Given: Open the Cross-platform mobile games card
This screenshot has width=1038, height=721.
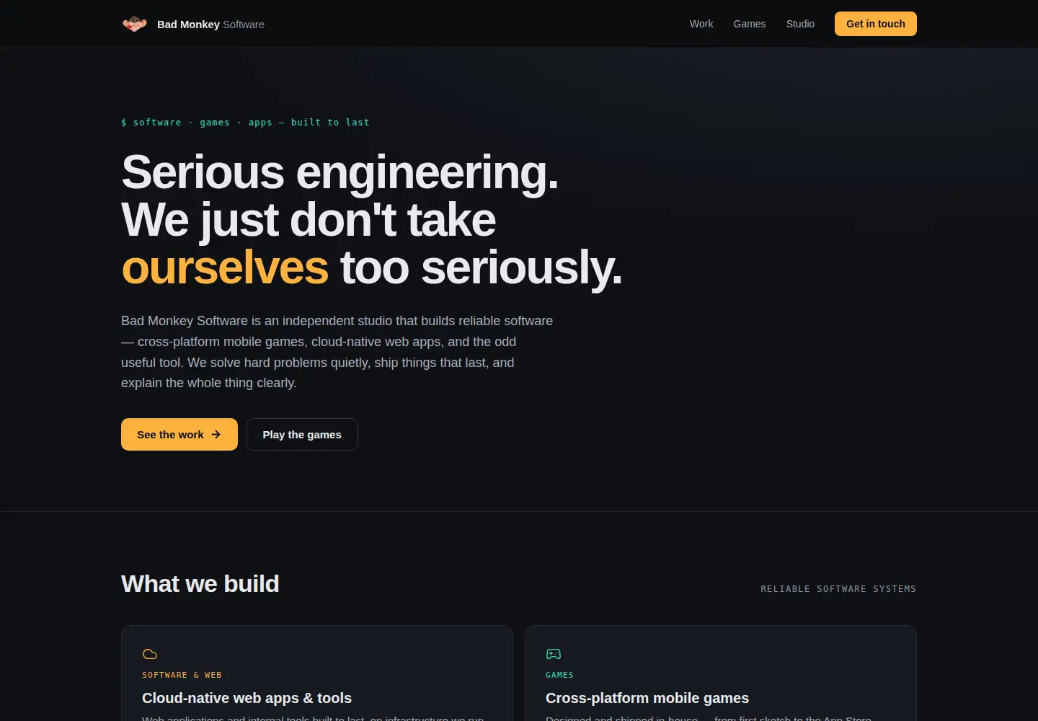Looking at the screenshot, I should [x=721, y=673].
